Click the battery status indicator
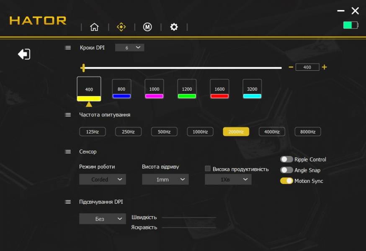 351,25
